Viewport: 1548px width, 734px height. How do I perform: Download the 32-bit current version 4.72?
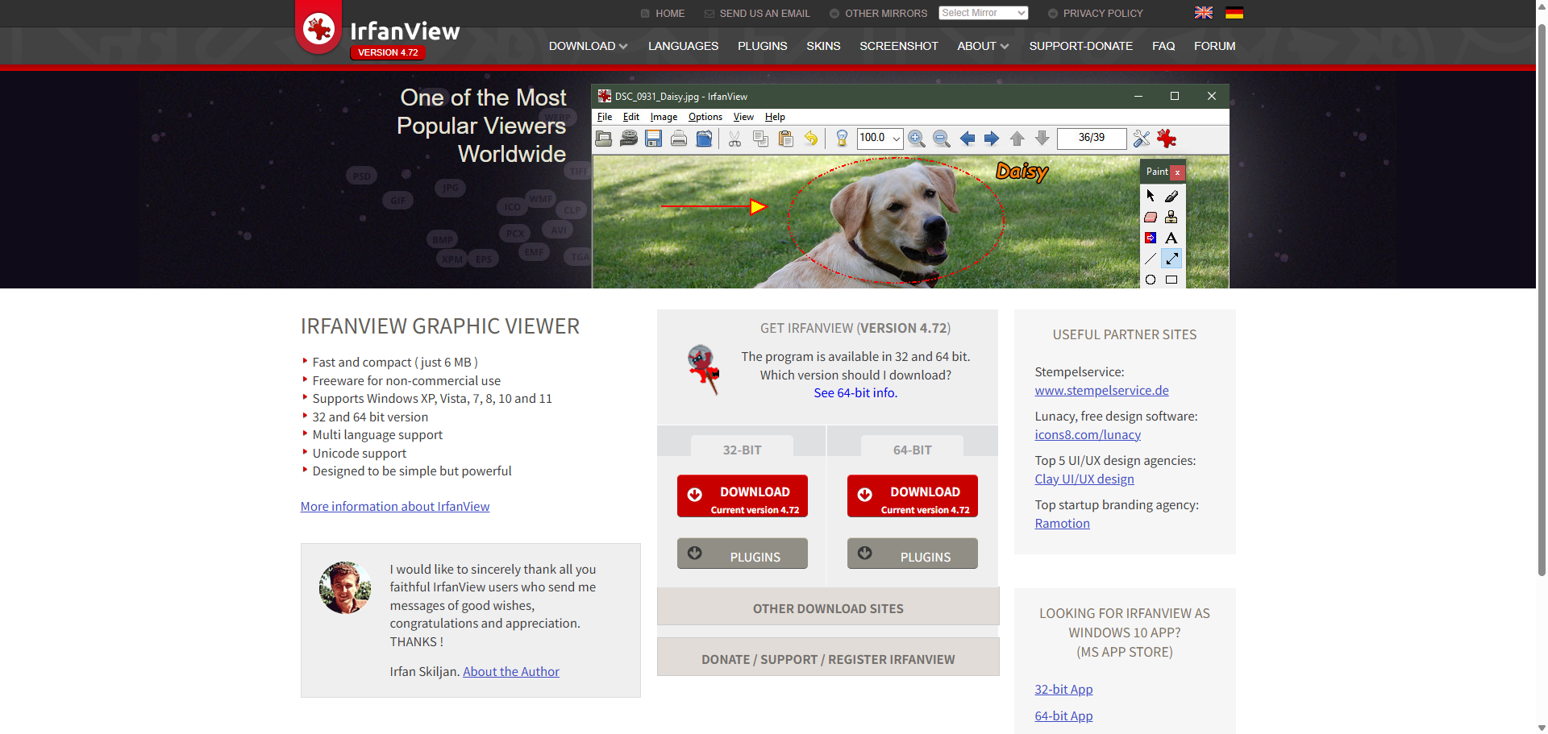click(x=743, y=496)
